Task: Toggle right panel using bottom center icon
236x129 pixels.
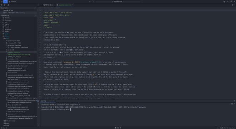Action: tap(120, 128)
